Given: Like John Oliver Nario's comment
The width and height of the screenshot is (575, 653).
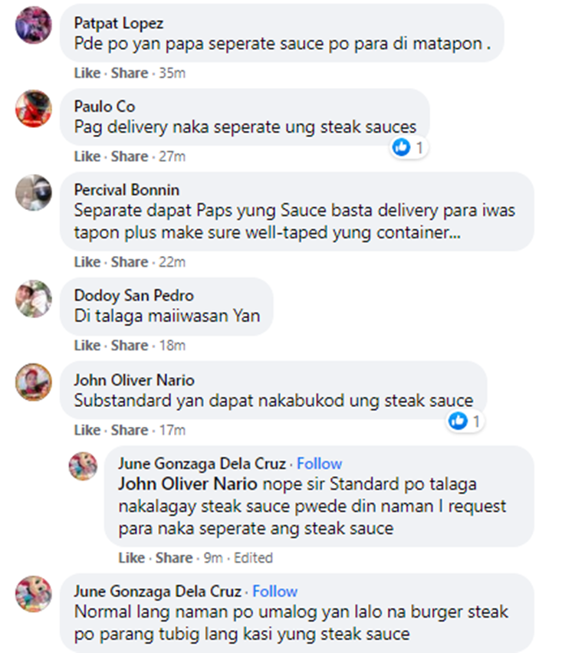Looking at the screenshot, I should pyautogui.click(x=87, y=430).
